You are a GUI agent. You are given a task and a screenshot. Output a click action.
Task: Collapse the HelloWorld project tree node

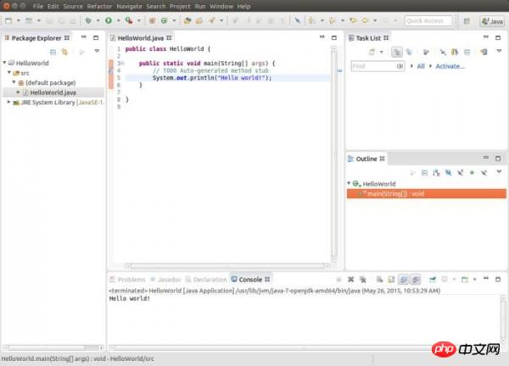(4, 63)
